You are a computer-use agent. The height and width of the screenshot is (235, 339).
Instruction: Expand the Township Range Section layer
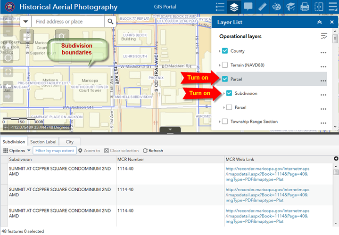(x=219, y=122)
